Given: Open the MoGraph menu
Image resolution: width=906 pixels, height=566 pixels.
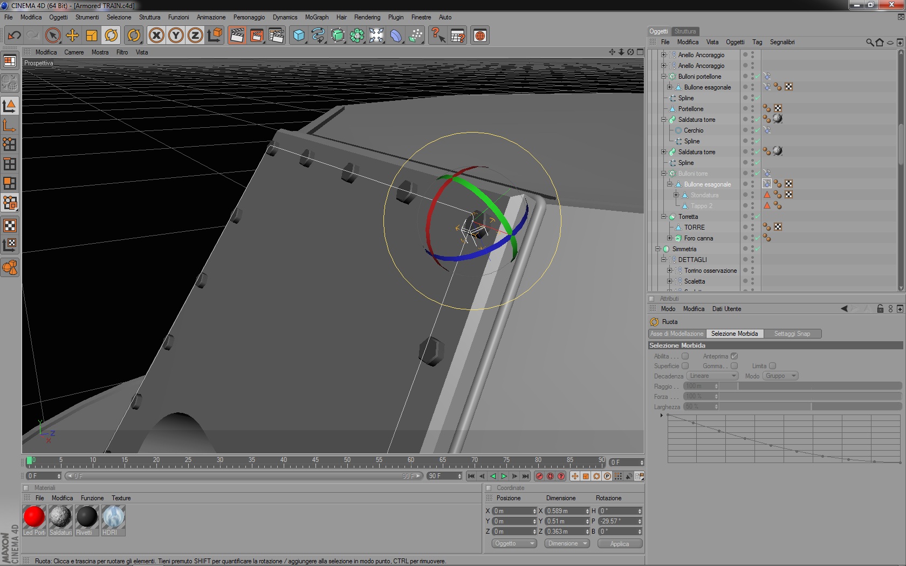Looking at the screenshot, I should coord(317,17).
